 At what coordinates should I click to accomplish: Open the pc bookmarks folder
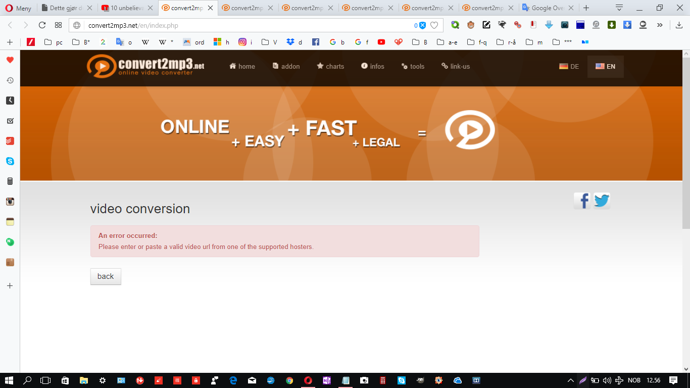coord(54,42)
